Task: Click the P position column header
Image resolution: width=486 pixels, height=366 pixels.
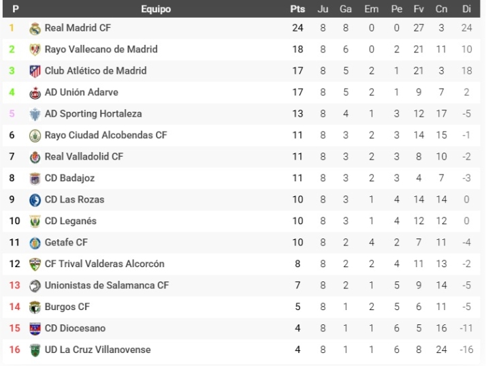Action: click(x=16, y=10)
